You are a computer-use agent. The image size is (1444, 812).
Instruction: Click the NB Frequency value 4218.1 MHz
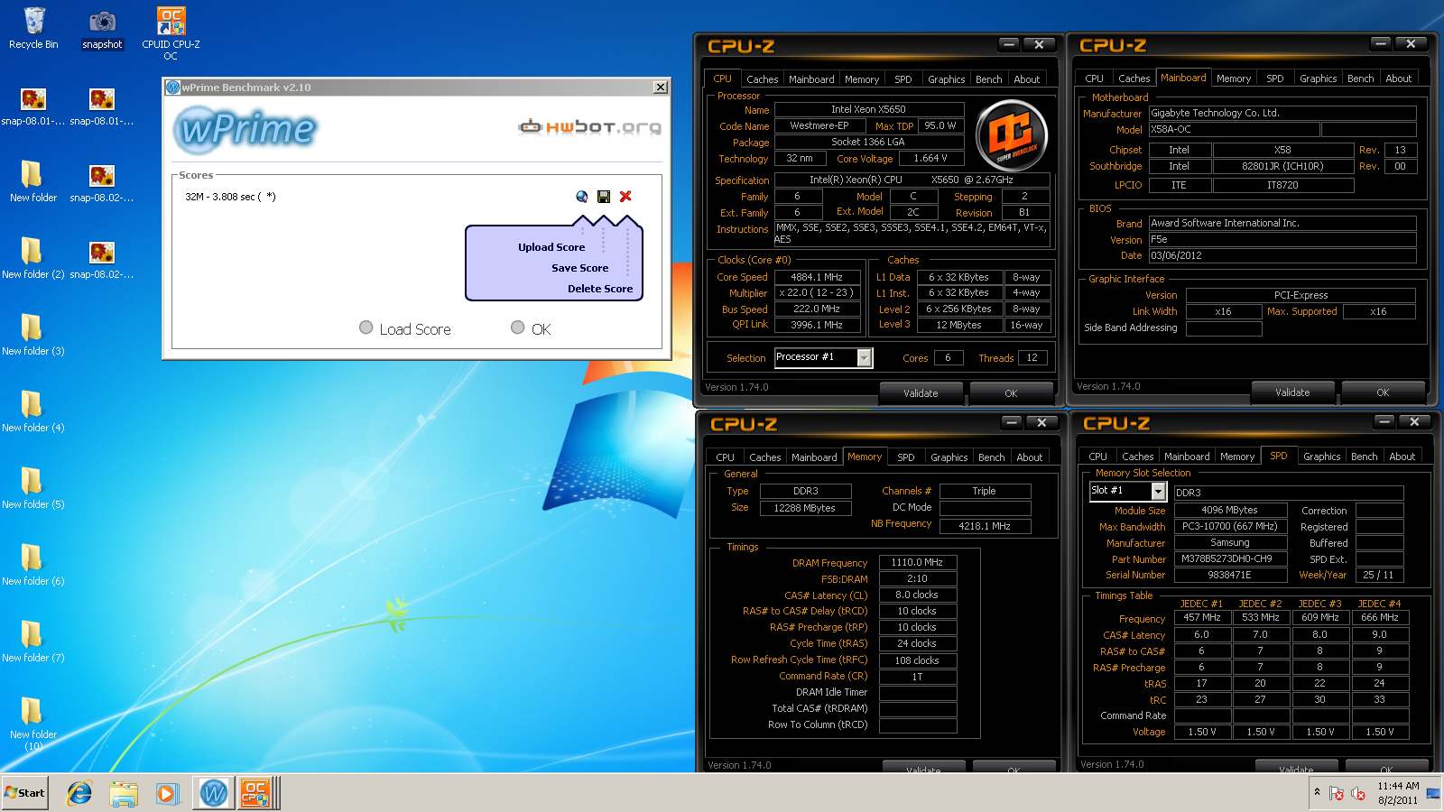(985, 525)
